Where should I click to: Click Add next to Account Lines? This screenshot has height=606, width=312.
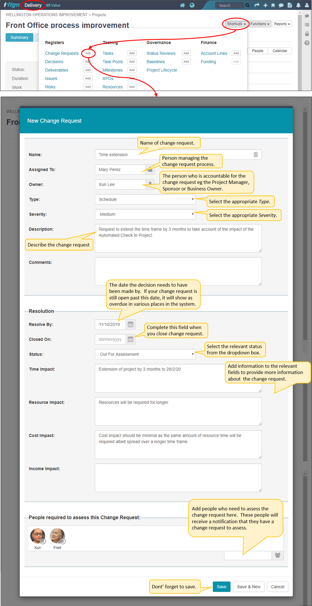click(236, 53)
